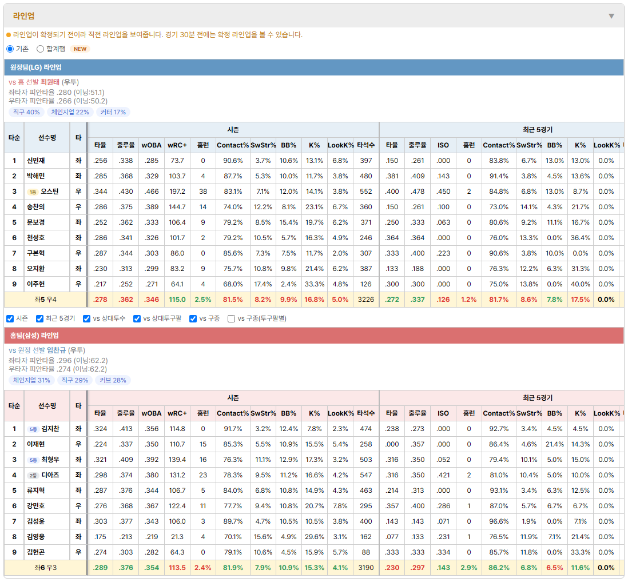628x582 pixels.
Task: Click player name 최형우
Action: point(50,460)
